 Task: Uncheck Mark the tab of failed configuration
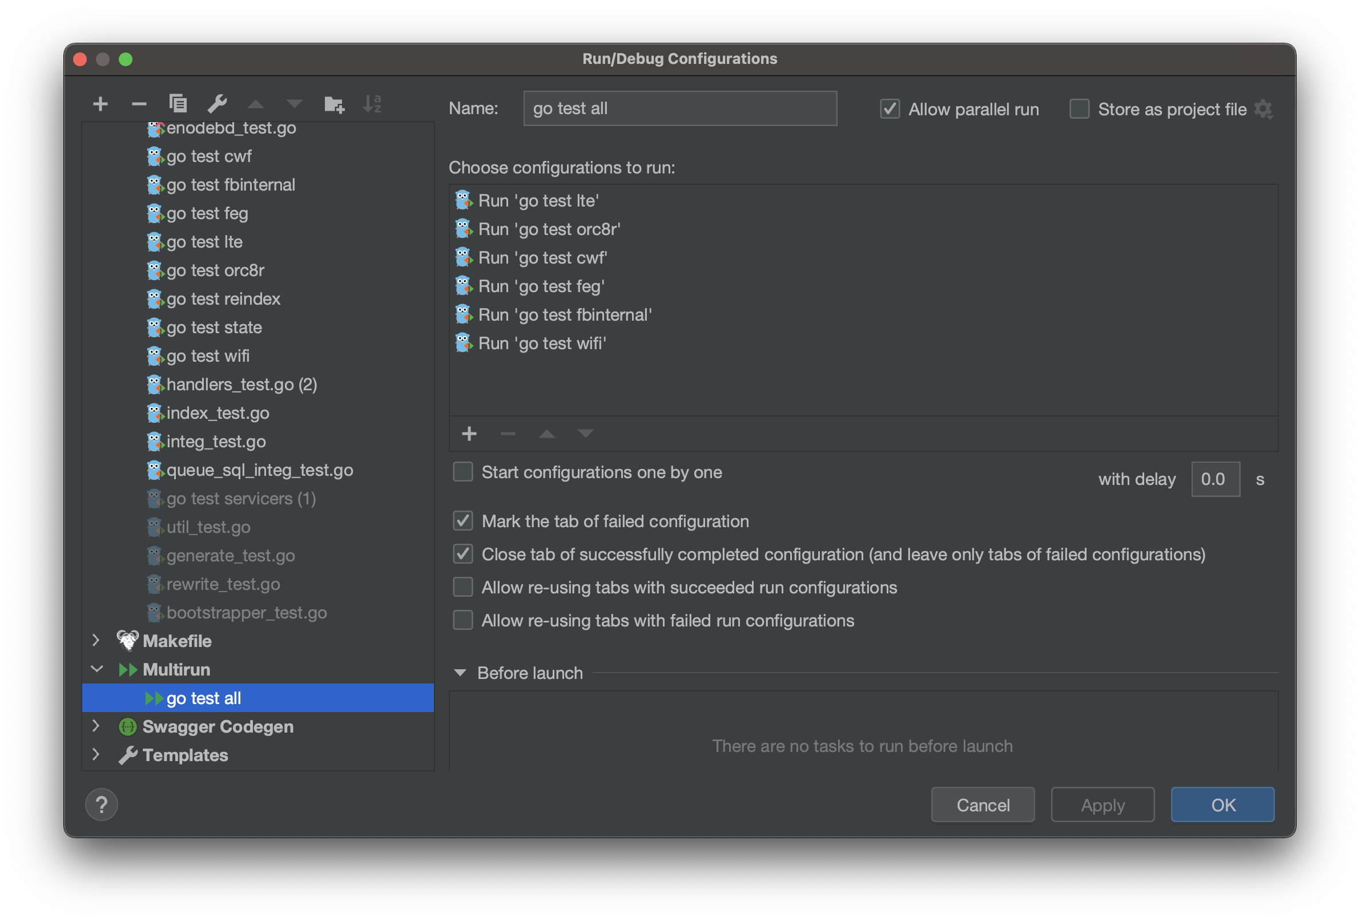(x=462, y=521)
